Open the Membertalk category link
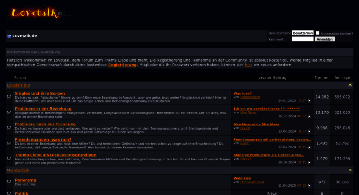The width and height of the screenshot is (359, 195). click(18, 171)
